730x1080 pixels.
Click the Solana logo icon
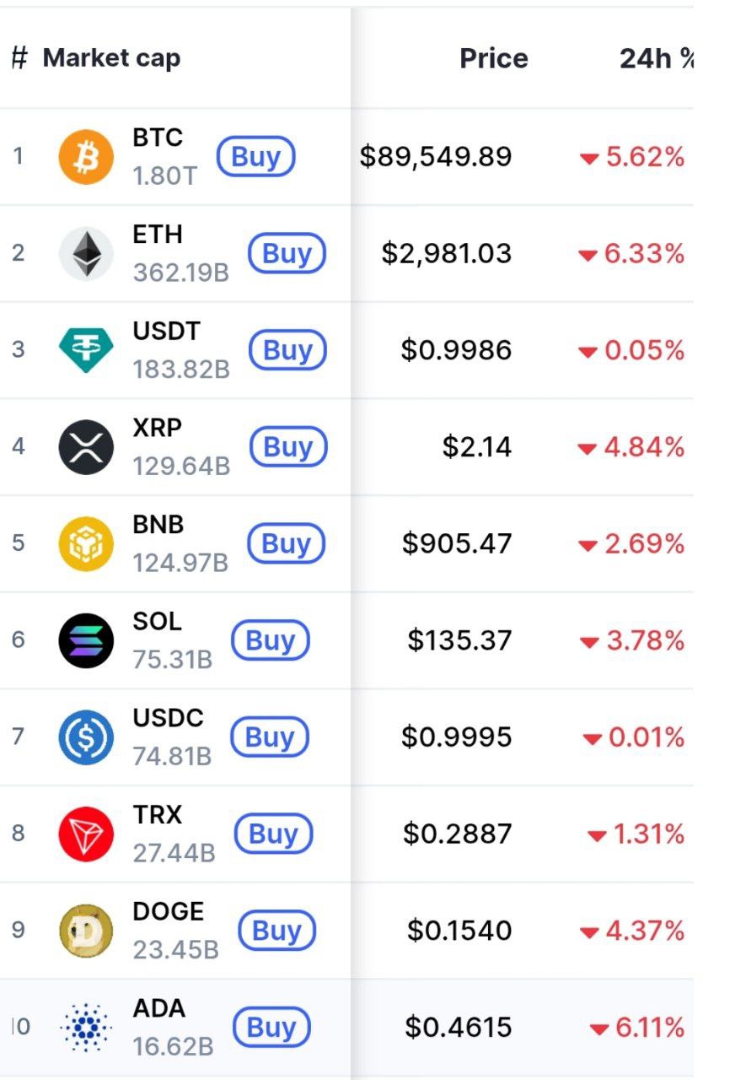click(x=86, y=640)
